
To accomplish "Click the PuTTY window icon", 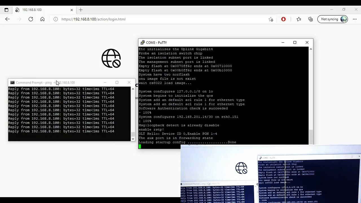I will (x=142, y=43).
